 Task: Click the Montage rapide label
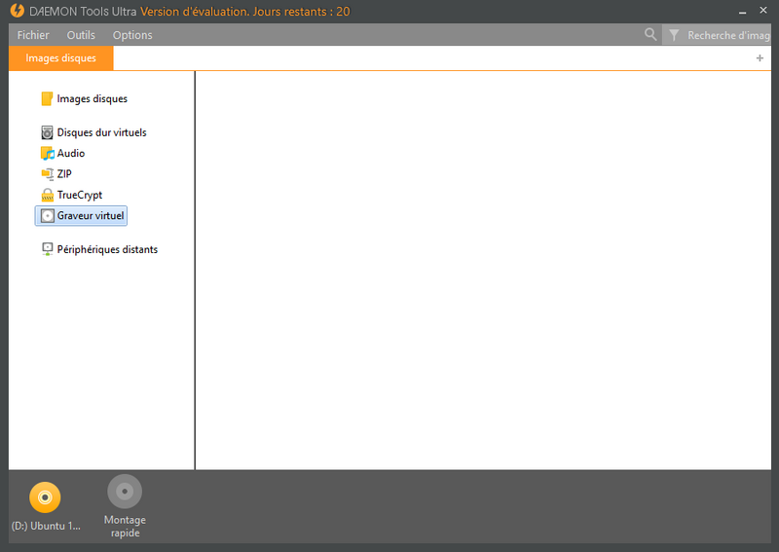tap(125, 526)
